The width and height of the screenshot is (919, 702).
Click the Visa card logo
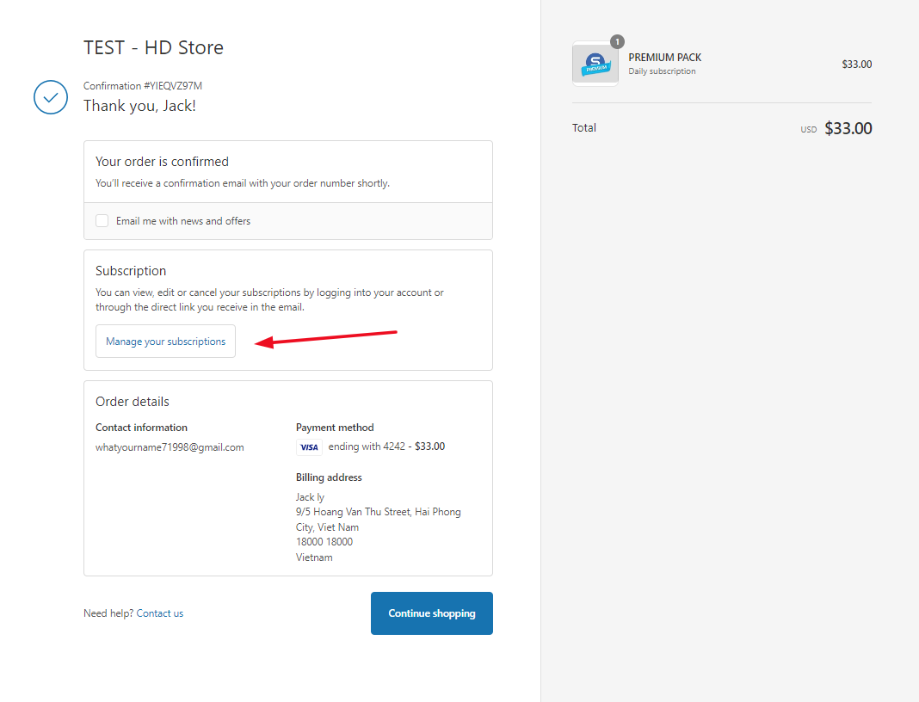(x=309, y=447)
